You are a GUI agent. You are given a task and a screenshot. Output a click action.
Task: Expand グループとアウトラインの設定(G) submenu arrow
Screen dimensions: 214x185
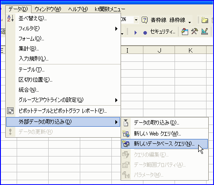click(116, 100)
